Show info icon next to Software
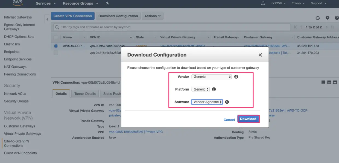The width and height of the screenshot is (339, 163). point(227,102)
